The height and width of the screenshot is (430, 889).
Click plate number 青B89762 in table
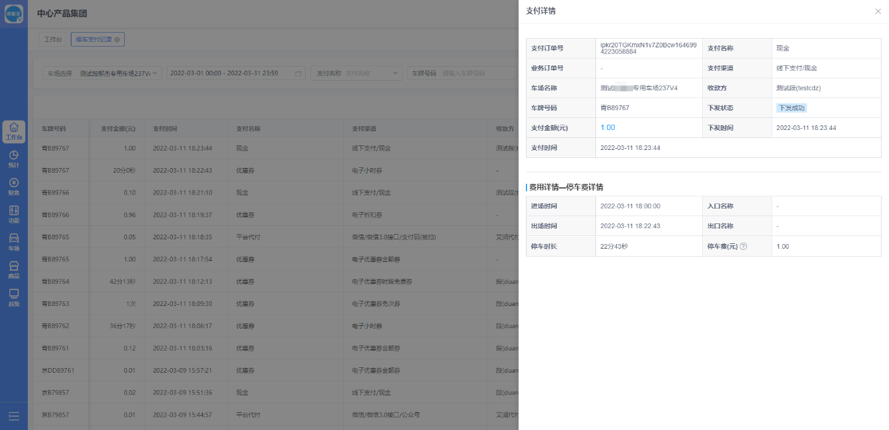coord(55,326)
